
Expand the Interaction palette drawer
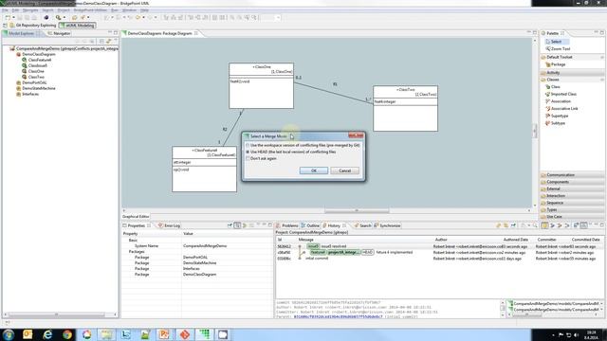[x=572, y=196]
